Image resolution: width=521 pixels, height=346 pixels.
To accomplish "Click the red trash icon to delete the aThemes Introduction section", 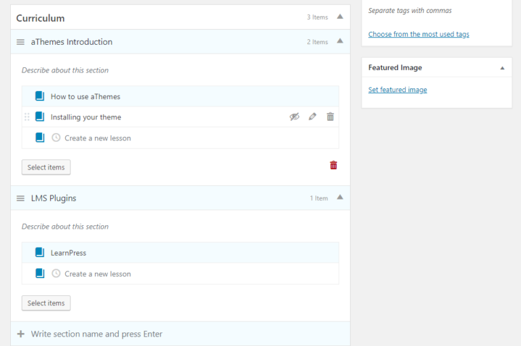I will (x=333, y=165).
